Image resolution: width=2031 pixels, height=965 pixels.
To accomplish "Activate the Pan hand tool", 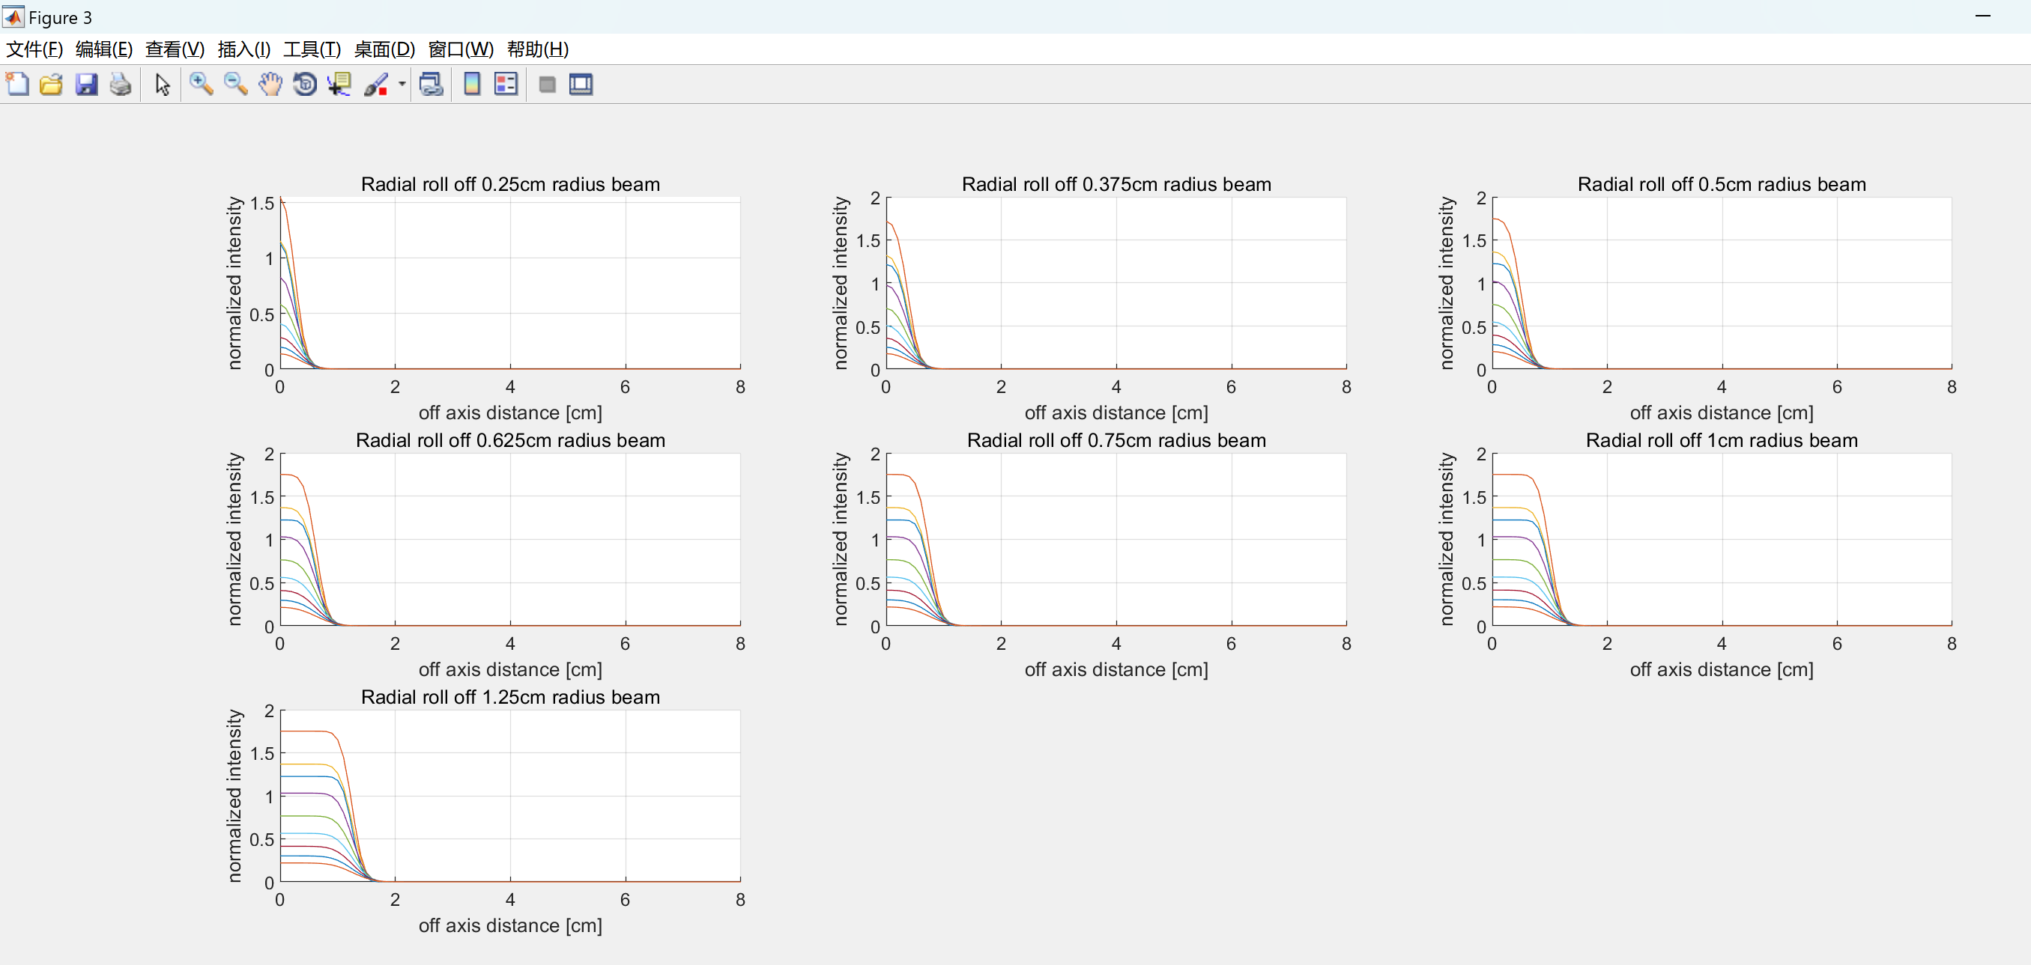I will pos(270,85).
